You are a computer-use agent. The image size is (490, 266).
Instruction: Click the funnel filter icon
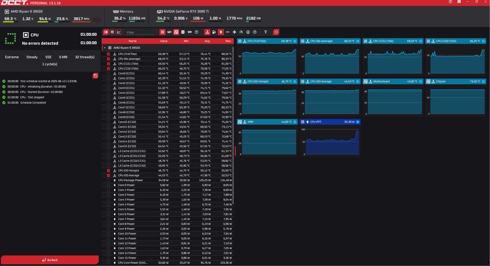266,32
